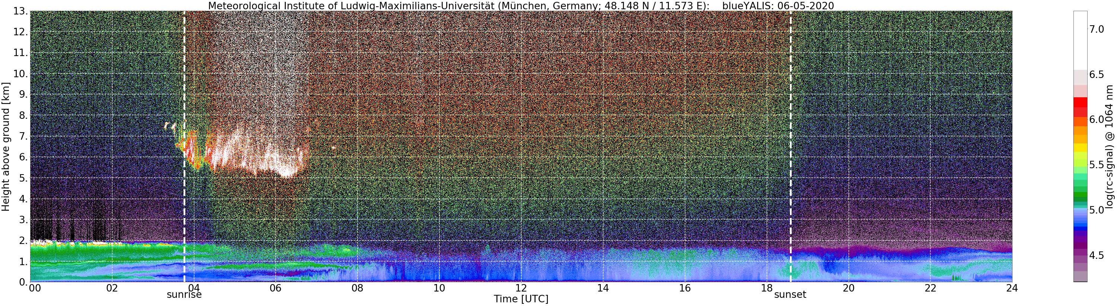Click the y-axis tick label '2.'
1117x306 pixels.
point(24,240)
